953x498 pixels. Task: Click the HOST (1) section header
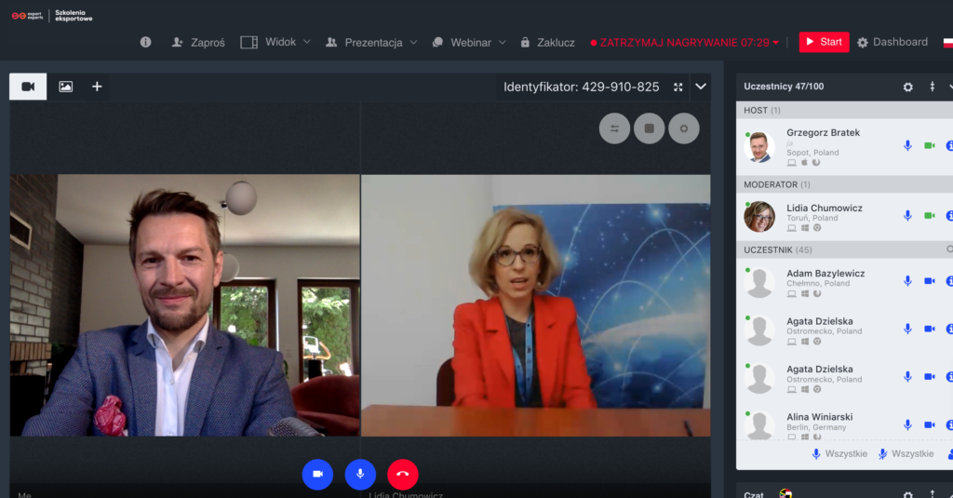pos(845,110)
